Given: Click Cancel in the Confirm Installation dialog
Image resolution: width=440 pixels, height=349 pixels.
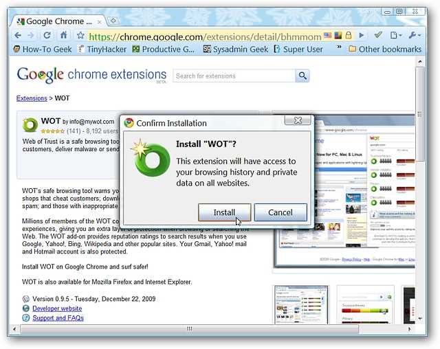Looking at the screenshot, I should coord(280,212).
